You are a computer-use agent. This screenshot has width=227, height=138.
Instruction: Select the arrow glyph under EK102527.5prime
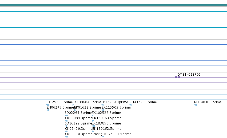point(93,115)
